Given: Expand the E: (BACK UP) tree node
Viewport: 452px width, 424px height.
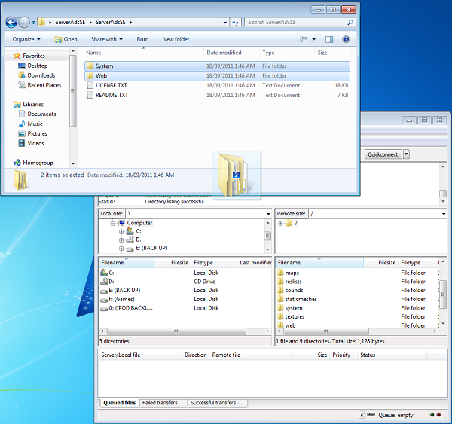Looking at the screenshot, I should click(121, 249).
